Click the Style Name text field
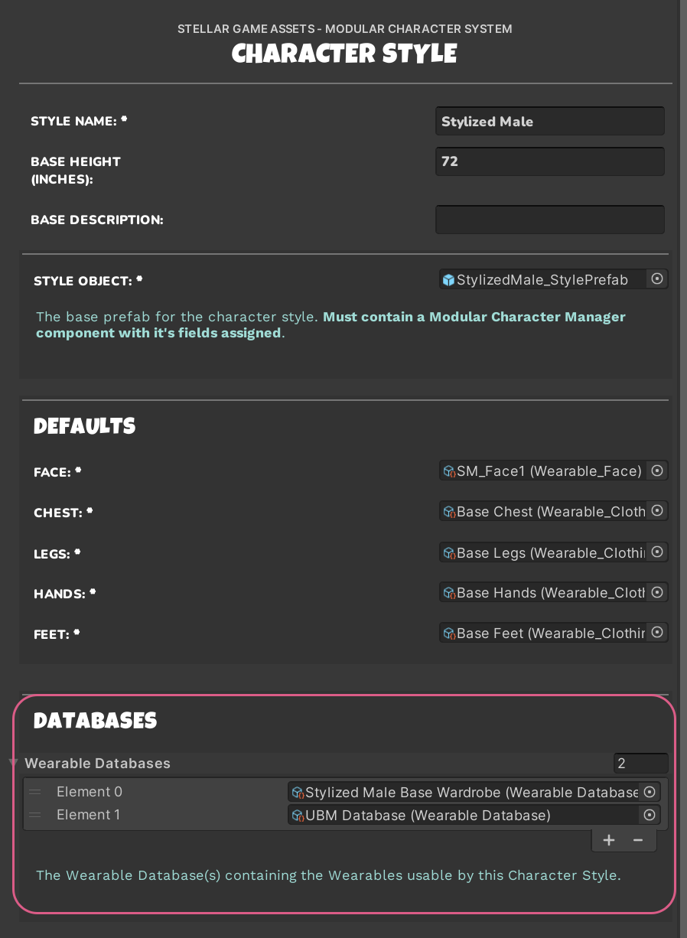This screenshot has width=687, height=938. pos(549,121)
